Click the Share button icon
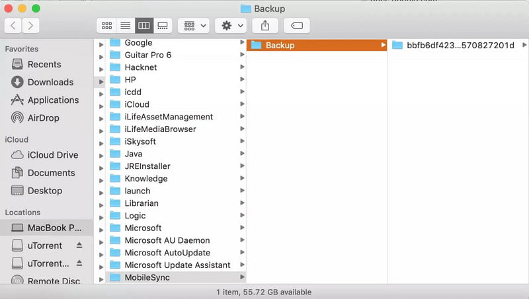529x299 pixels. click(265, 25)
